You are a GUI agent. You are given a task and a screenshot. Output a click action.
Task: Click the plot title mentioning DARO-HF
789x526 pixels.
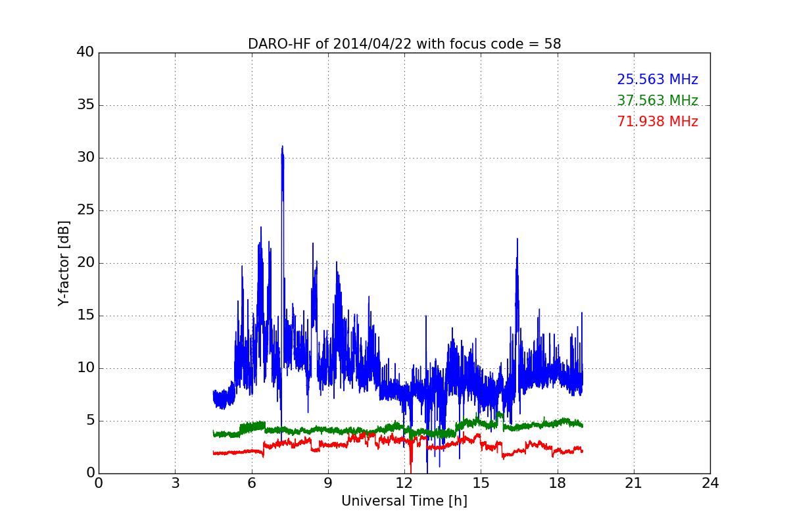pos(404,44)
